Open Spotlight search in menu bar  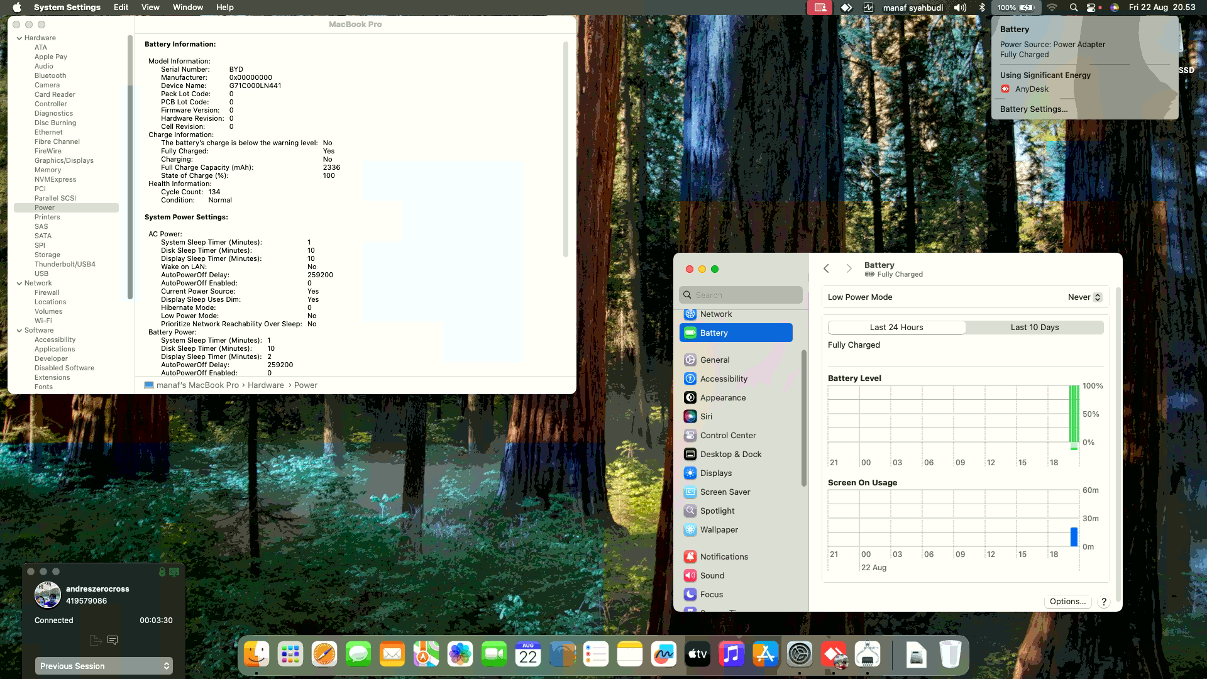(1074, 8)
